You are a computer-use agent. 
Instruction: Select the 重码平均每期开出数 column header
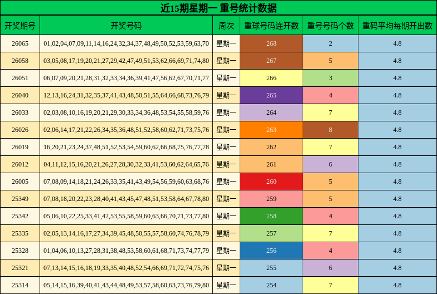pos(397,26)
